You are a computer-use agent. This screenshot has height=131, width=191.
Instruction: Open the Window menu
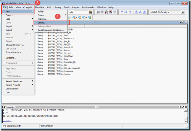point(101,7)
